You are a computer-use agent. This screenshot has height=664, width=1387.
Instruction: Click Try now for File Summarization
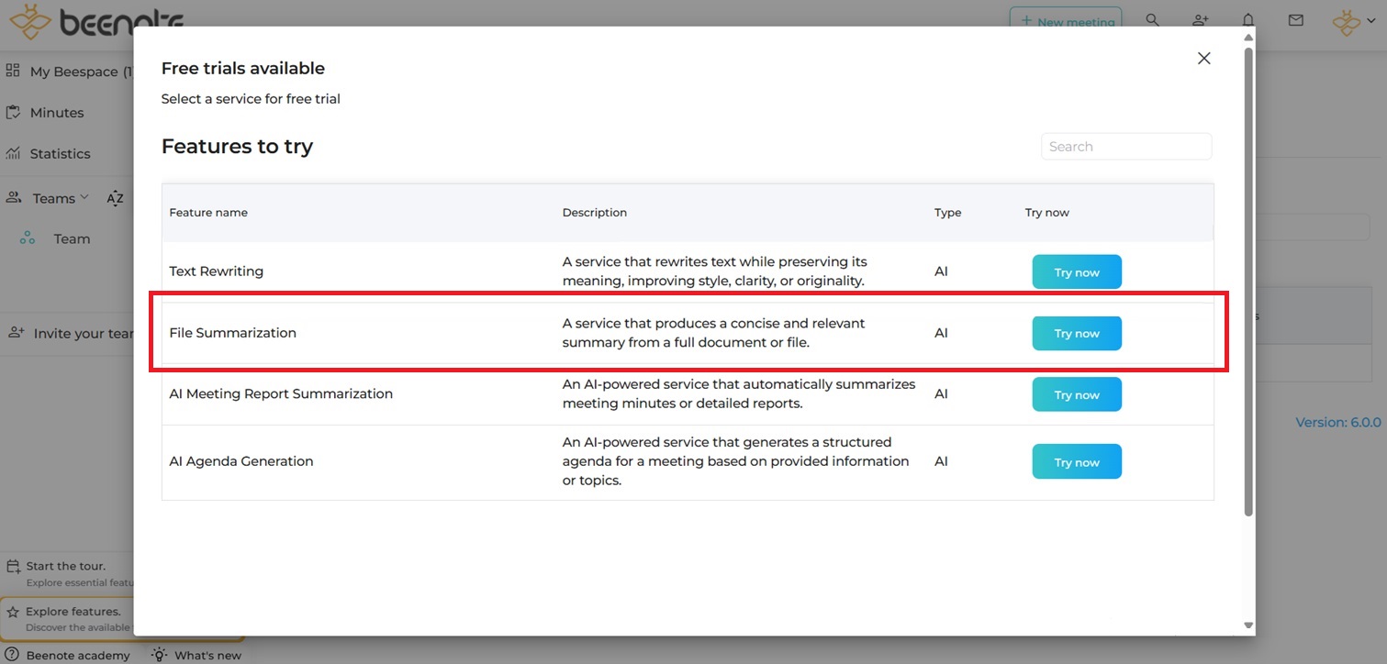(1077, 334)
